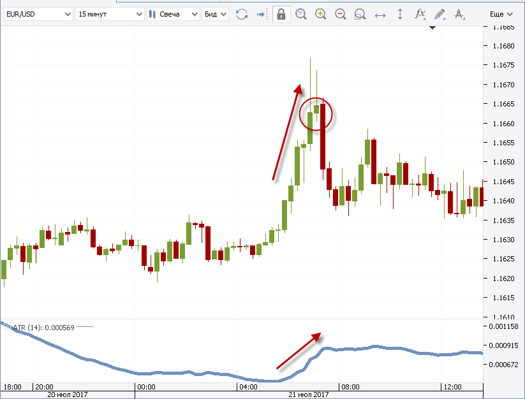Click the black price-axis marker triangle
525x399 pixels.
click(433, 28)
